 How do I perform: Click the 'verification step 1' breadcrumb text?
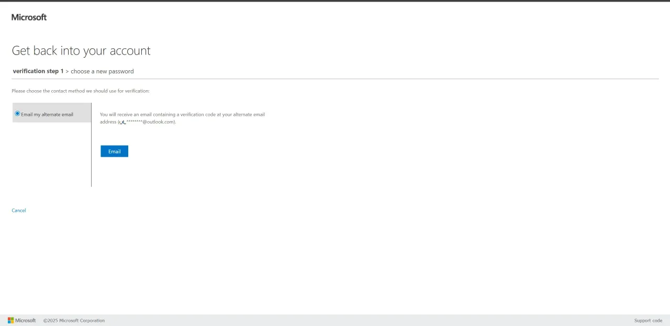38,71
